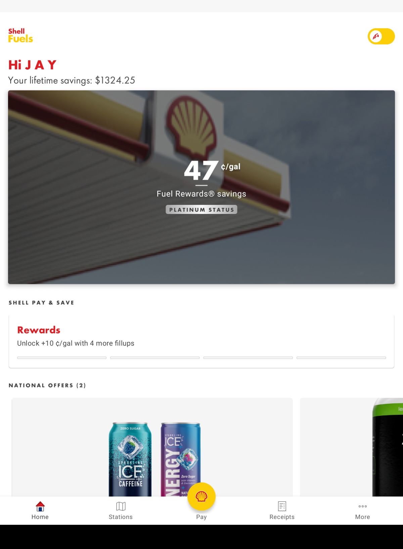Open the Receipts icon
The width and height of the screenshot is (403, 549).
(x=282, y=506)
